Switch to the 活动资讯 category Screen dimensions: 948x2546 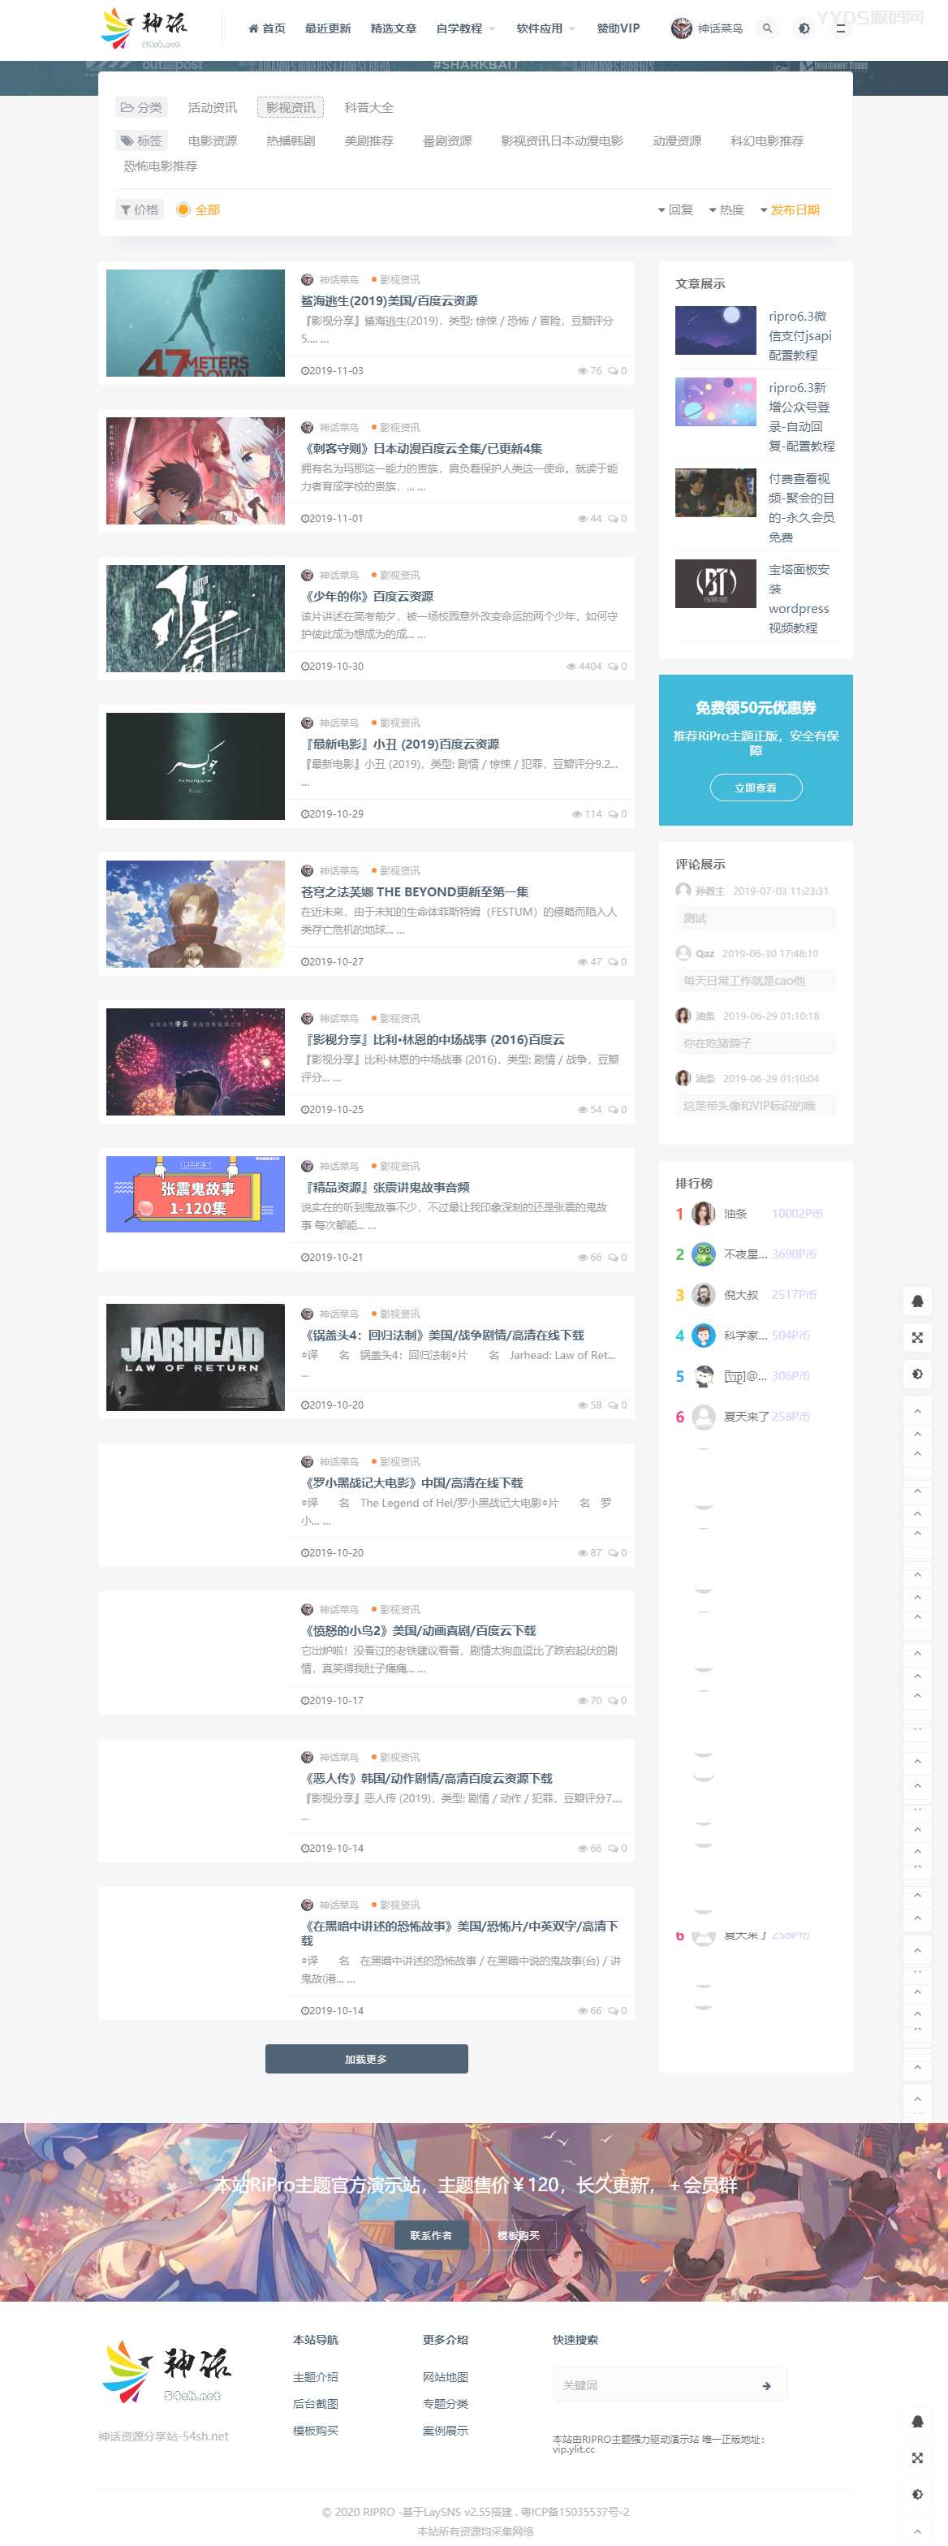[213, 108]
